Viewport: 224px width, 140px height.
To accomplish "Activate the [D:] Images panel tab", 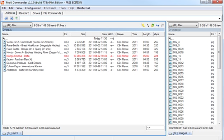I will [x=180, y=133].
